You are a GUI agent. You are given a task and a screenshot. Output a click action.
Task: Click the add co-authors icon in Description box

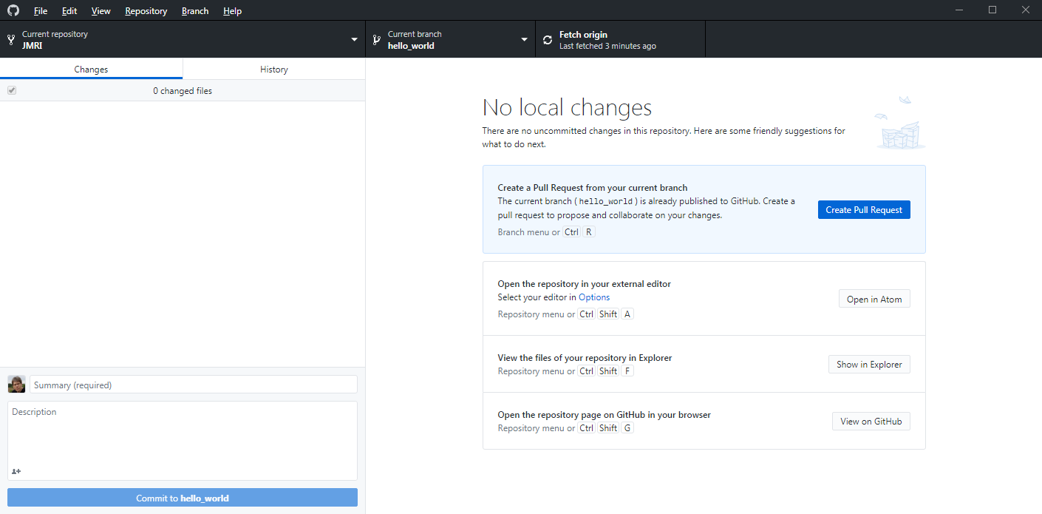click(x=16, y=471)
